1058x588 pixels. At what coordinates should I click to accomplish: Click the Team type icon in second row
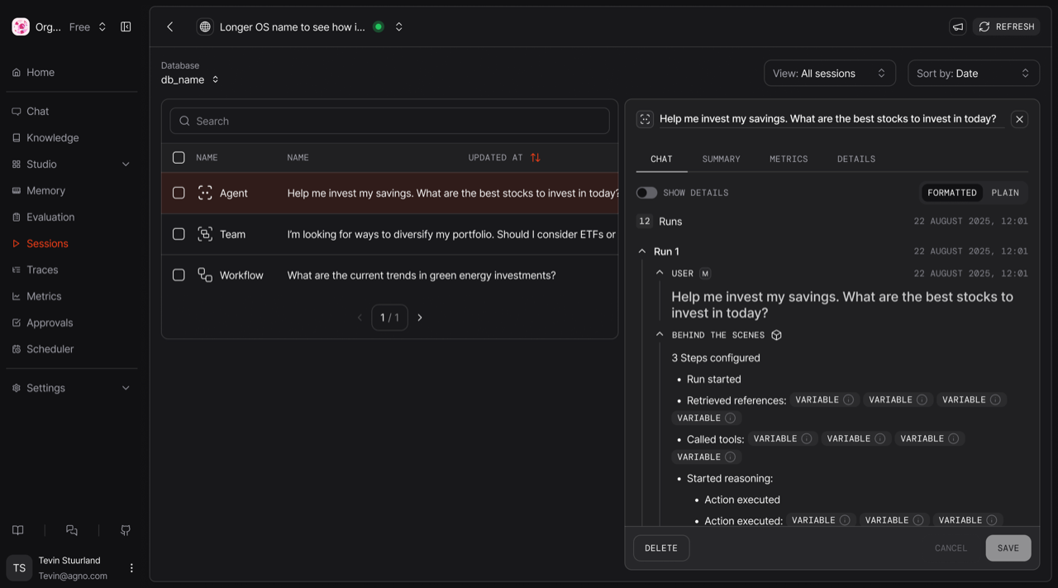pyautogui.click(x=205, y=234)
